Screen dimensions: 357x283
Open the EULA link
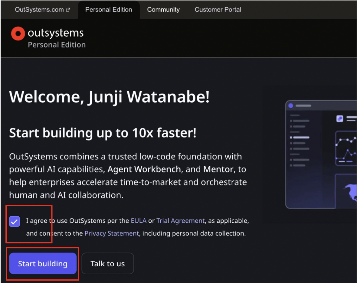click(x=139, y=221)
